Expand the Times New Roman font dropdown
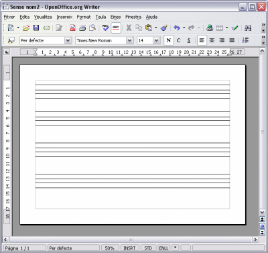Viewport: 268px width, 253px height. point(129,40)
